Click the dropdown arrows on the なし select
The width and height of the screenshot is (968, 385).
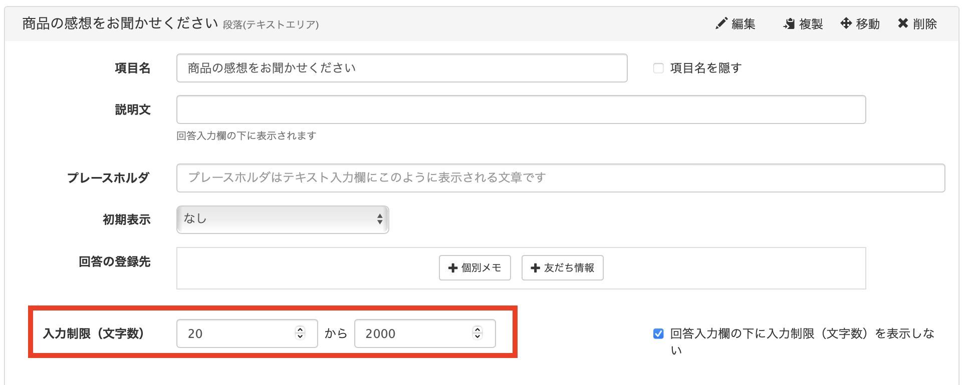coord(380,219)
